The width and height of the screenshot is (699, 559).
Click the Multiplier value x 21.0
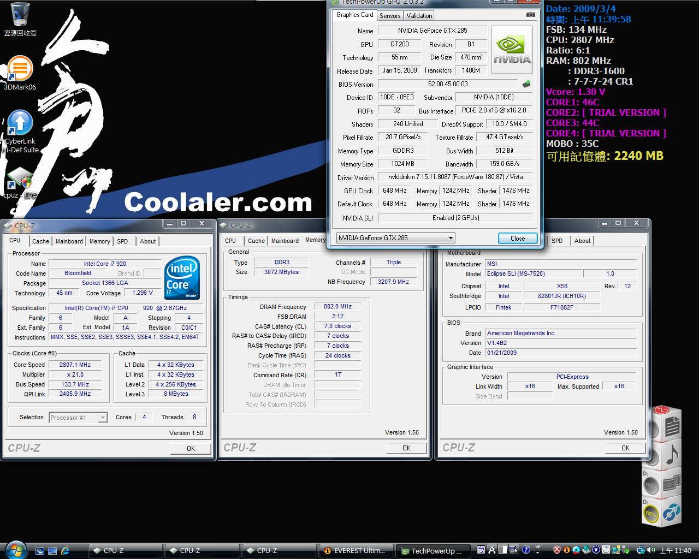[x=75, y=374]
